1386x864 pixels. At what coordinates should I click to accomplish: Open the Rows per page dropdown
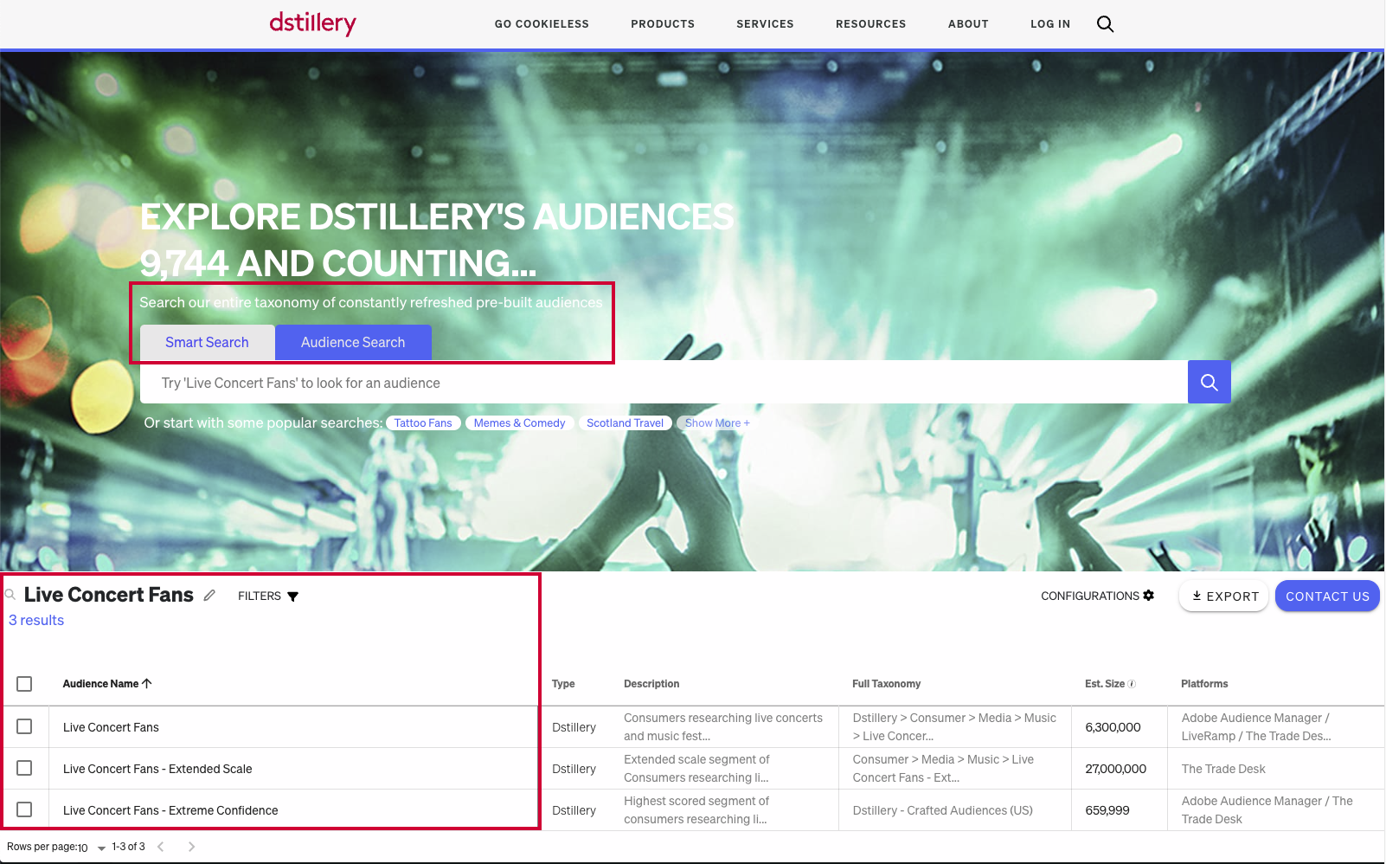coord(91,848)
